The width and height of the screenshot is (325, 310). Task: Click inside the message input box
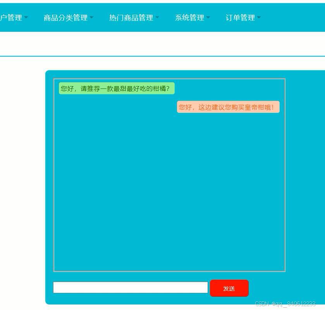[x=130, y=287]
